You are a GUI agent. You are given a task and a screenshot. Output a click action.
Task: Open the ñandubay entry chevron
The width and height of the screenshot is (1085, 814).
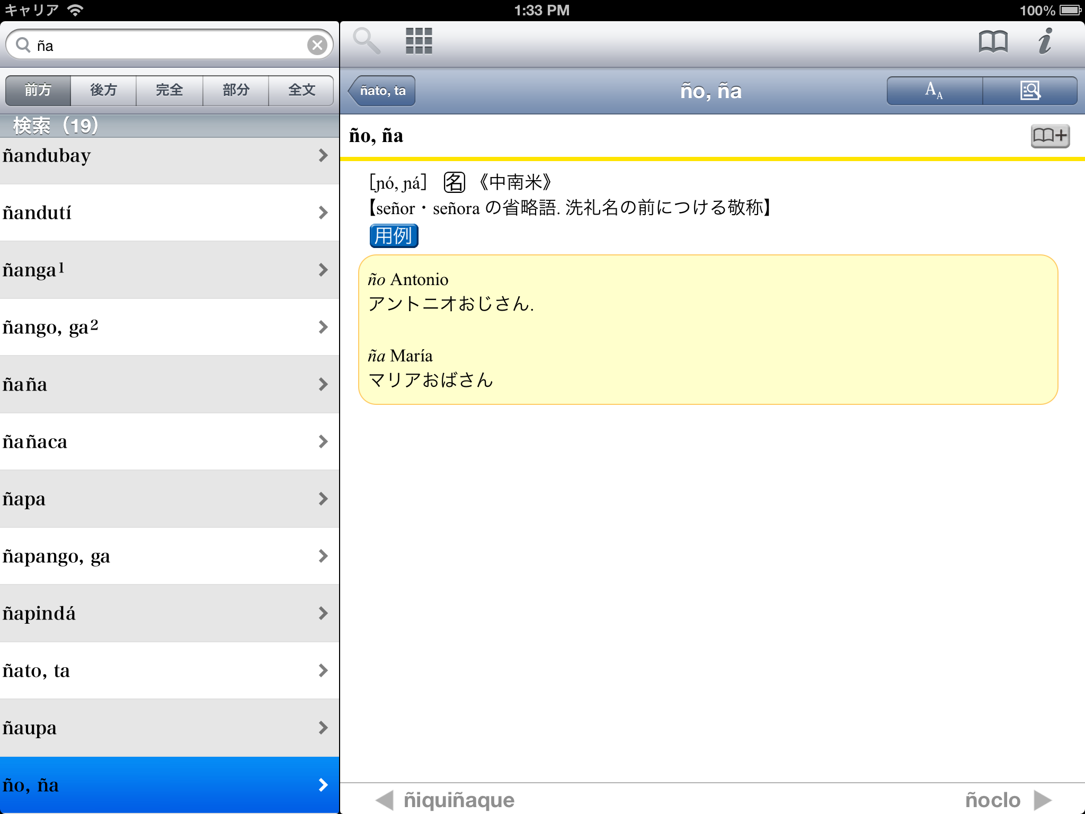[x=323, y=155]
